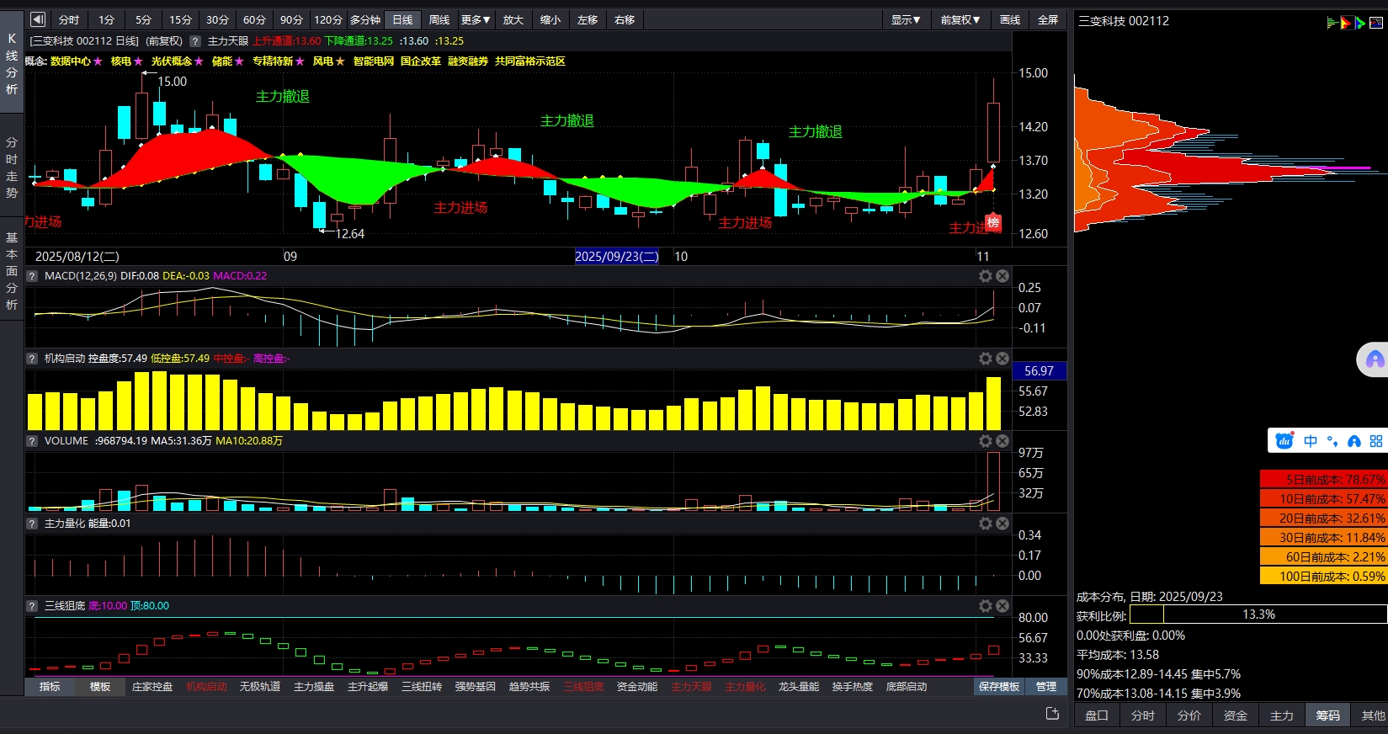Click the collapse-panel arrow icon left of 分时
The width and height of the screenshot is (1388, 734).
pos(38,19)
